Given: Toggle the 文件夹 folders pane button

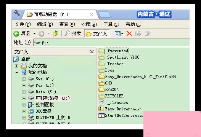Looking at the screenshot, I should 96,33.
